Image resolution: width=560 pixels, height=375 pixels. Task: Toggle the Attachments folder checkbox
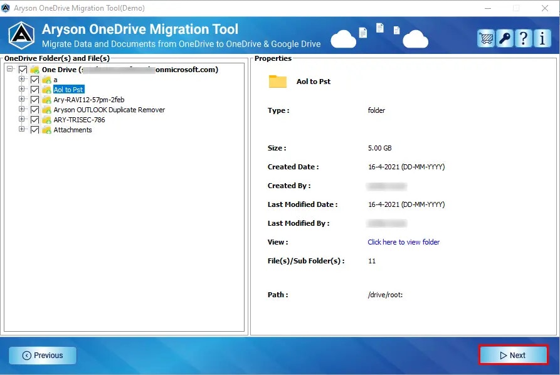tap(34, 130)
